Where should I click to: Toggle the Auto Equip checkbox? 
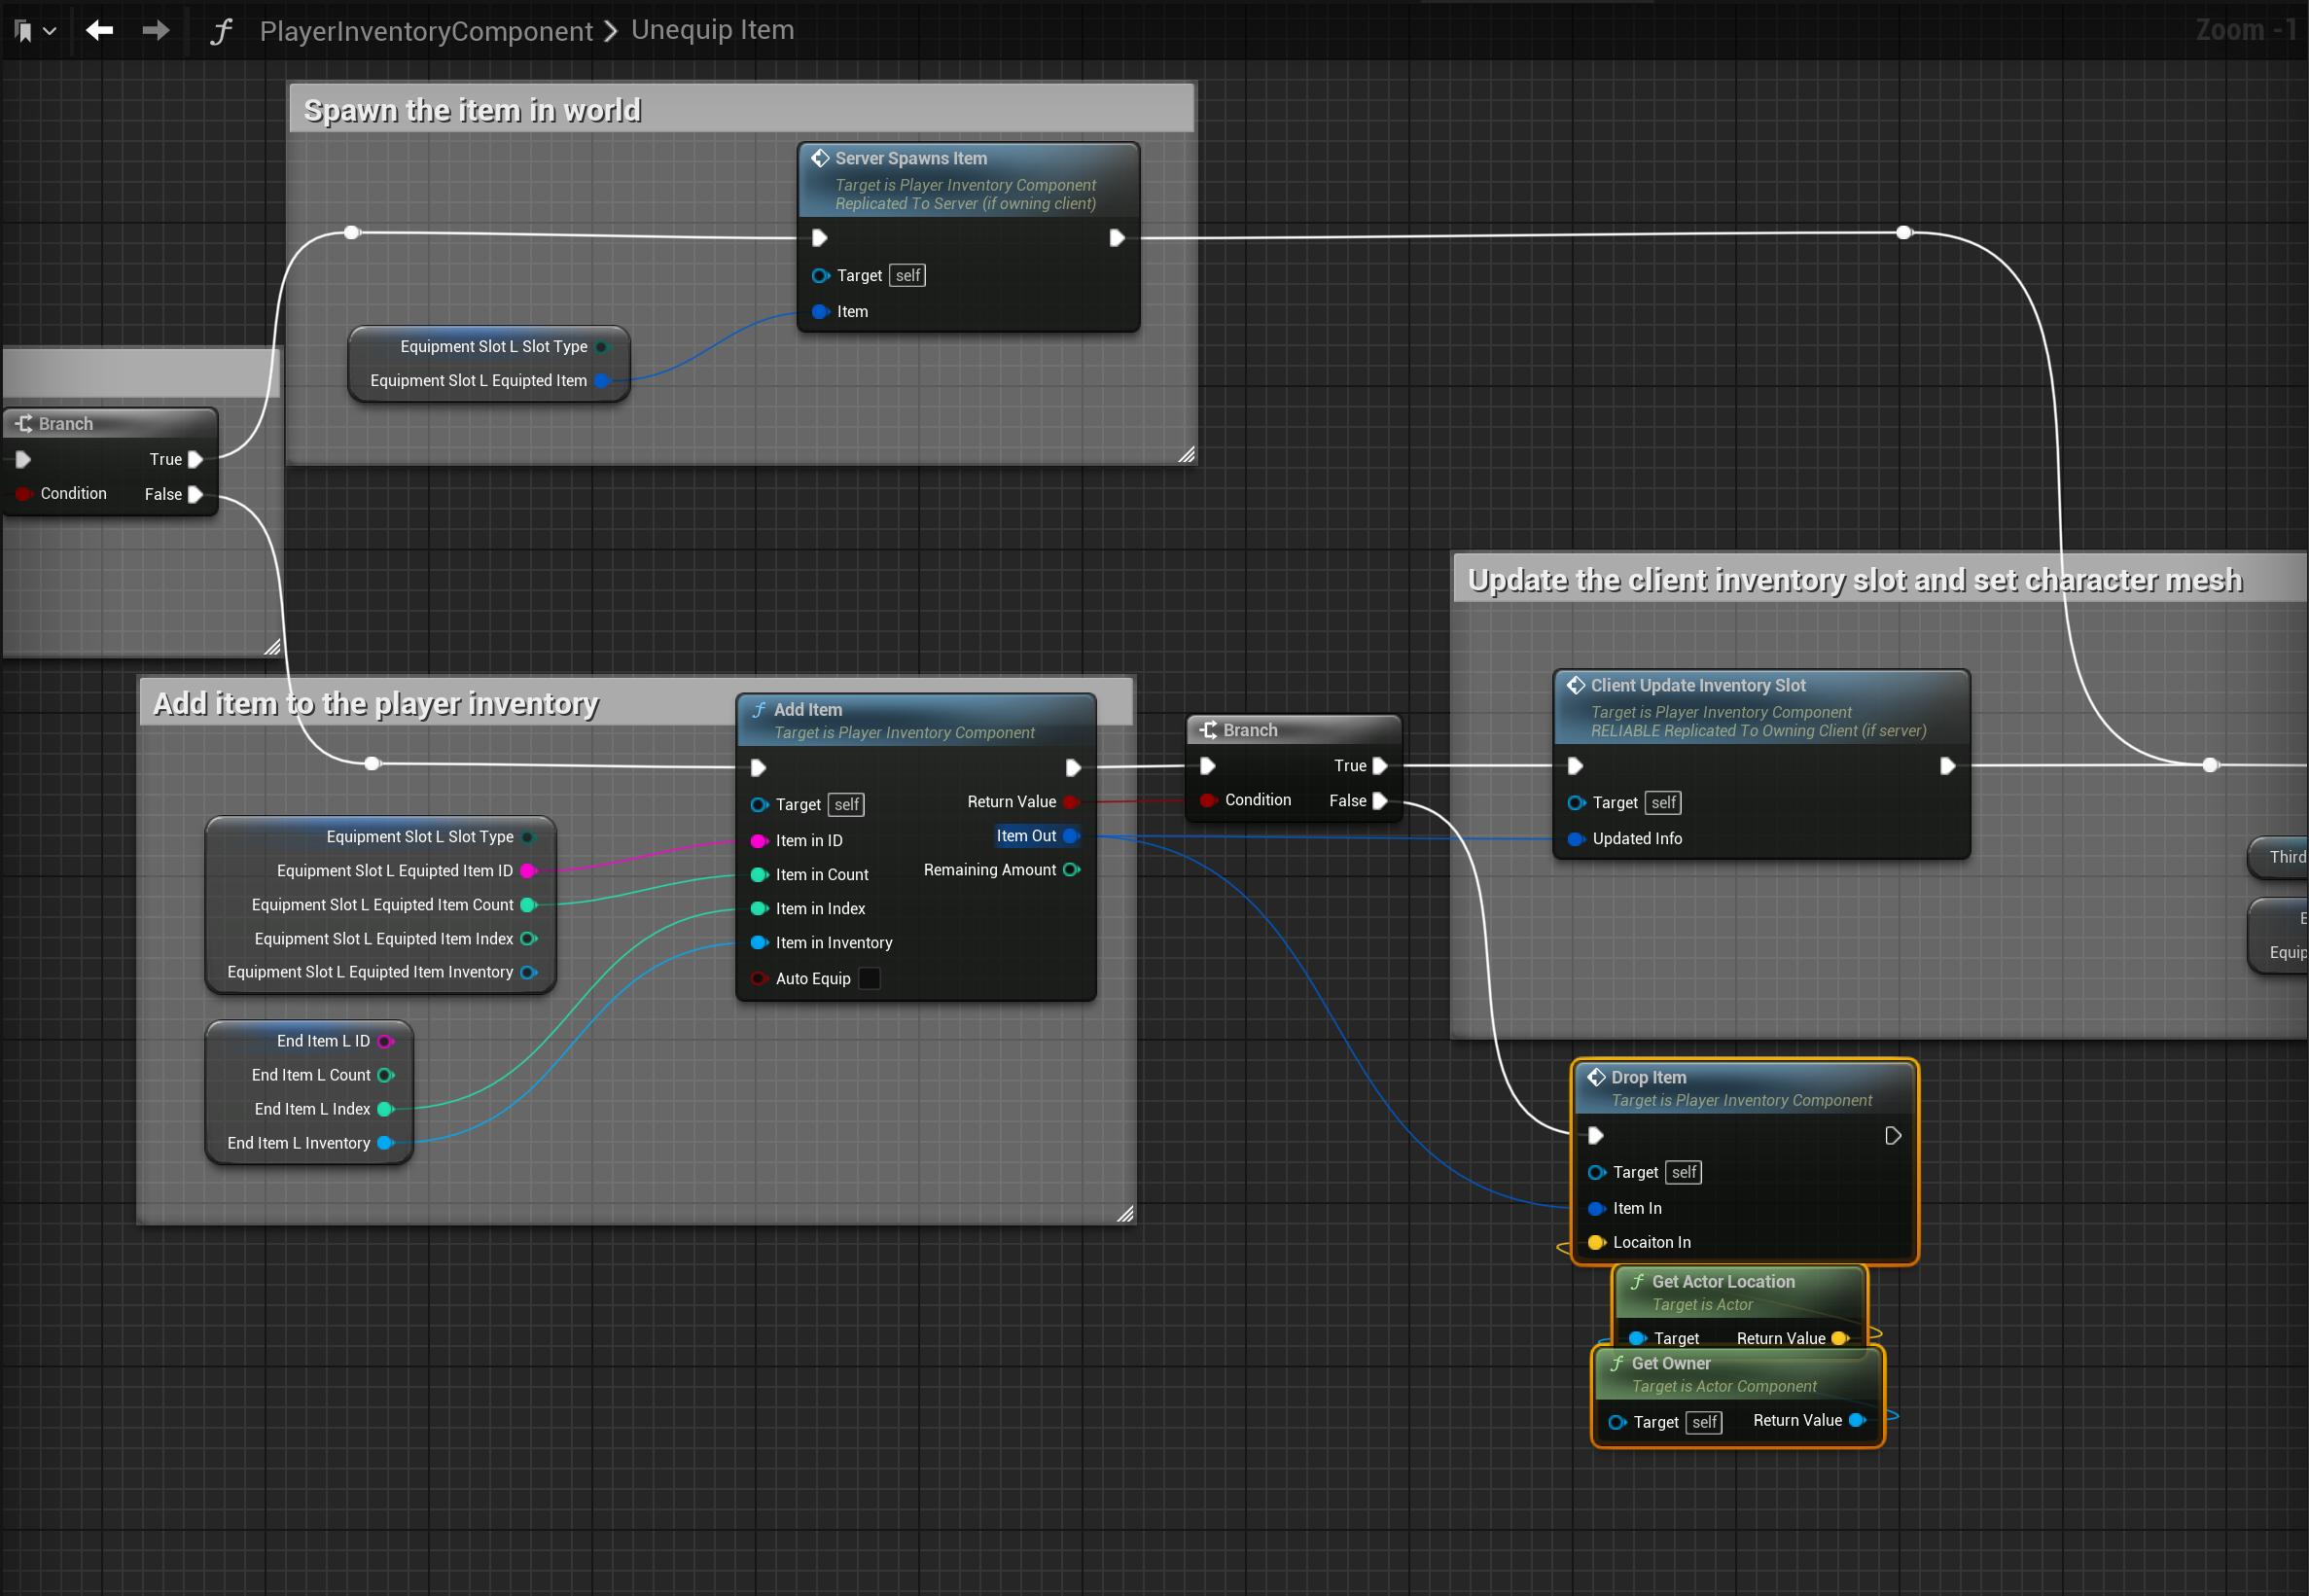pos(870,978)
